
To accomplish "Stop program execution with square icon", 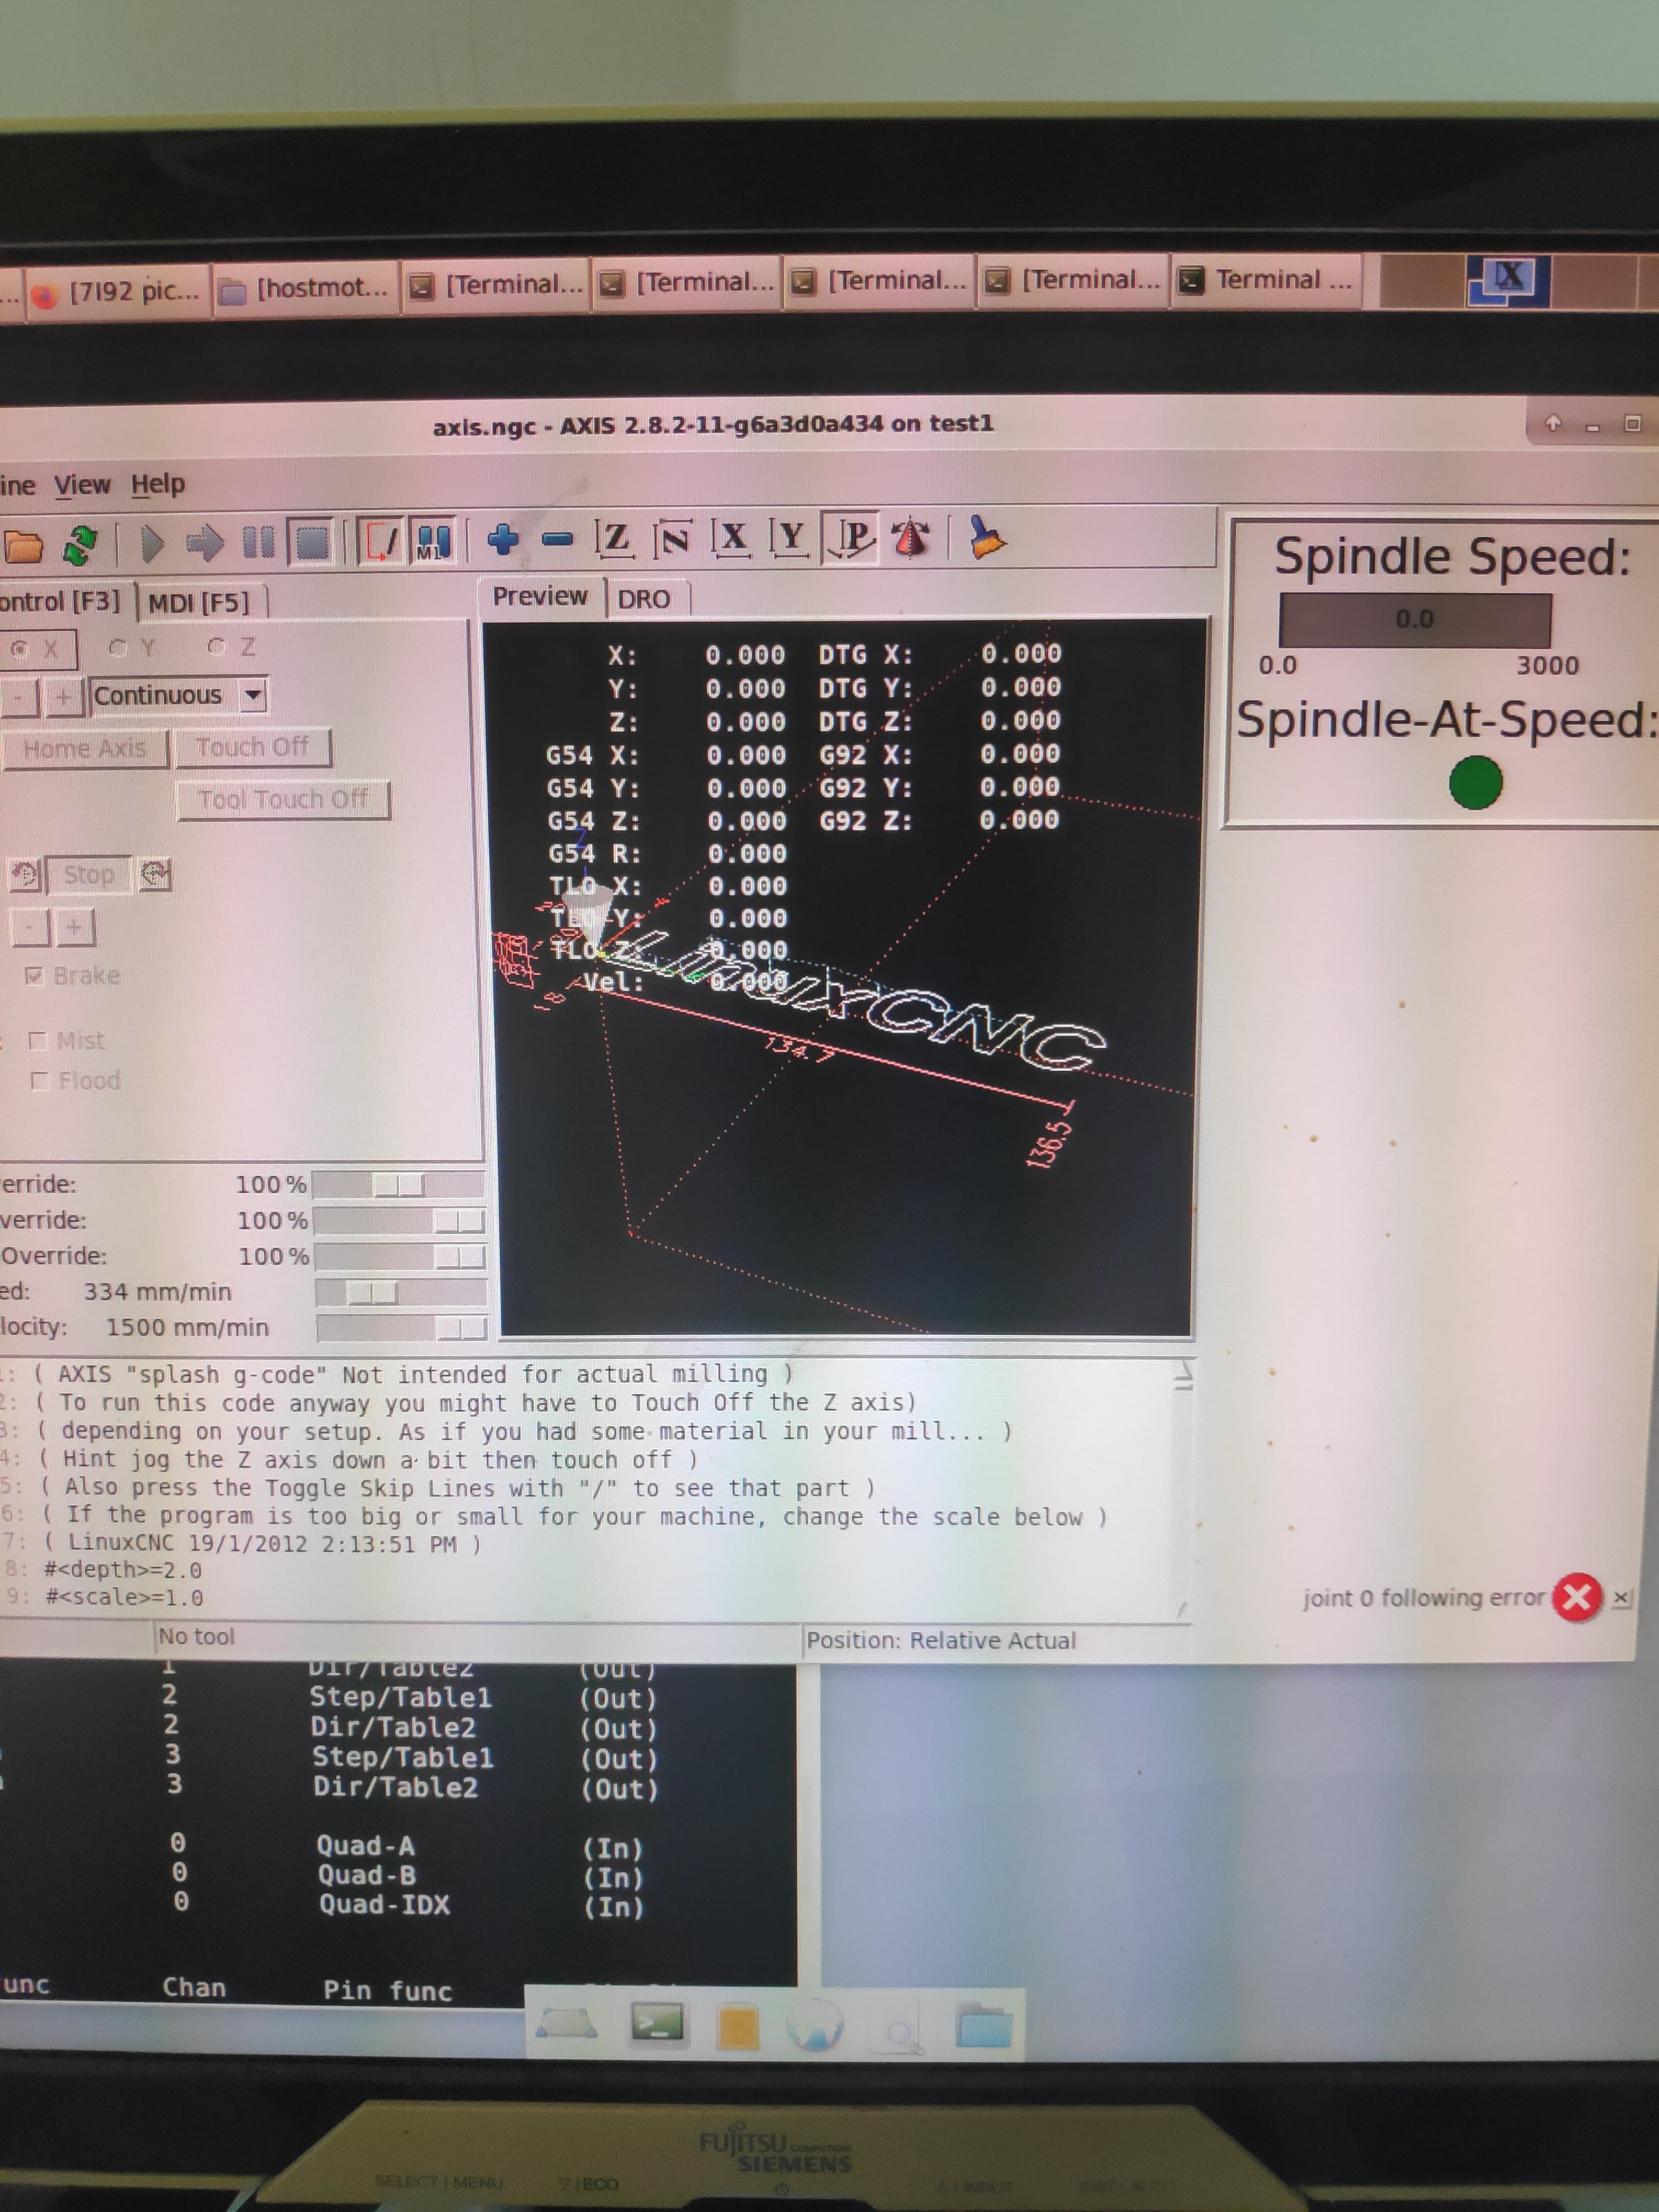I will [312, 542].
